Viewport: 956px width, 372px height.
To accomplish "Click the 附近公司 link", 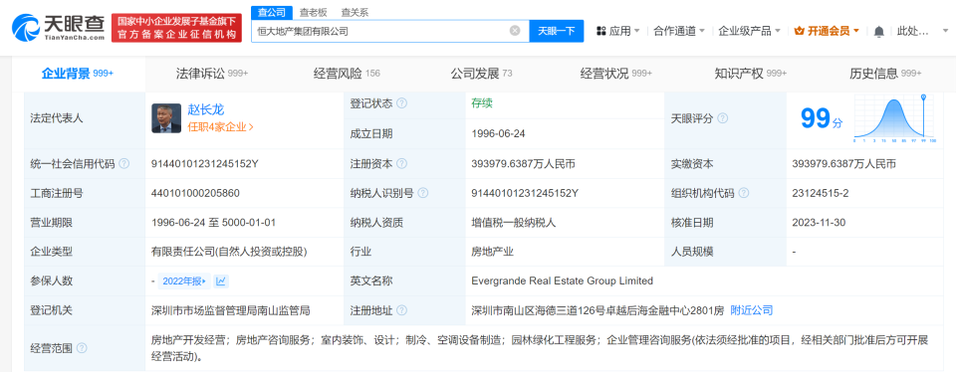I will [751, 310].
